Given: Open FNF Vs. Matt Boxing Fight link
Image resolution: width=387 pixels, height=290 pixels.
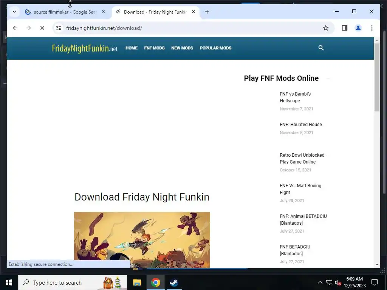Looking at the screenshot, I should pos(300,189).
